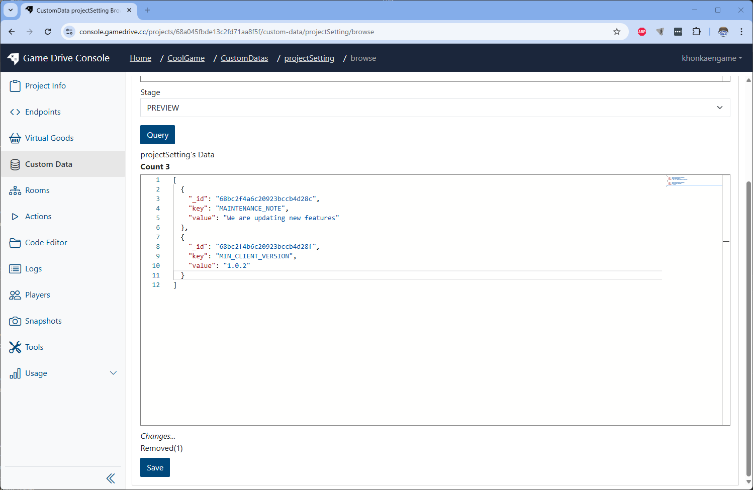Click the Snapshots camera icon
The image size is (753, 490).
(x=15, y=321)
